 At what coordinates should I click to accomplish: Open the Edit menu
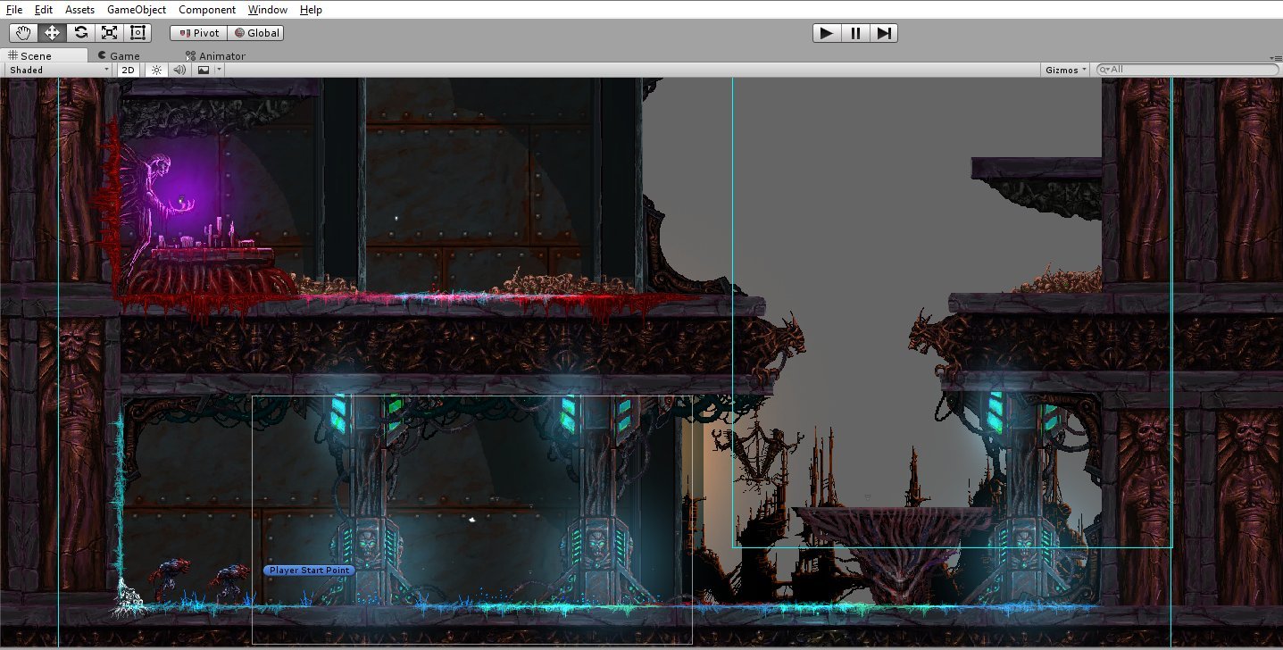(44, 10)
